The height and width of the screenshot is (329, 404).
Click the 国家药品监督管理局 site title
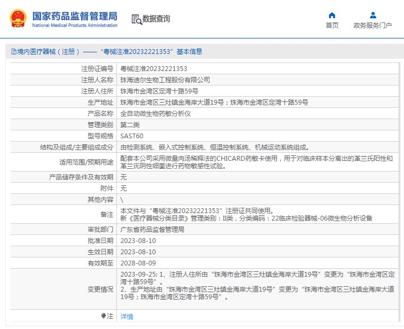coord(75,17)
